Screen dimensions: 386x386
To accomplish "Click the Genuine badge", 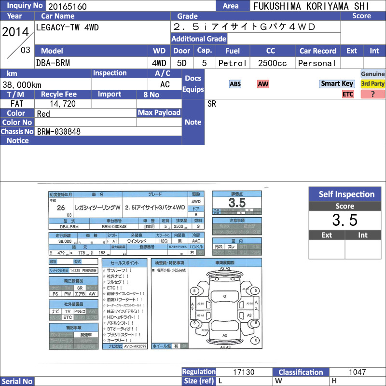I will coord(372,74).
